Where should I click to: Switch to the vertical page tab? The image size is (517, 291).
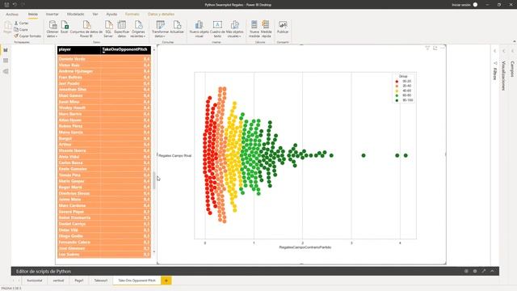coord(58,280)
